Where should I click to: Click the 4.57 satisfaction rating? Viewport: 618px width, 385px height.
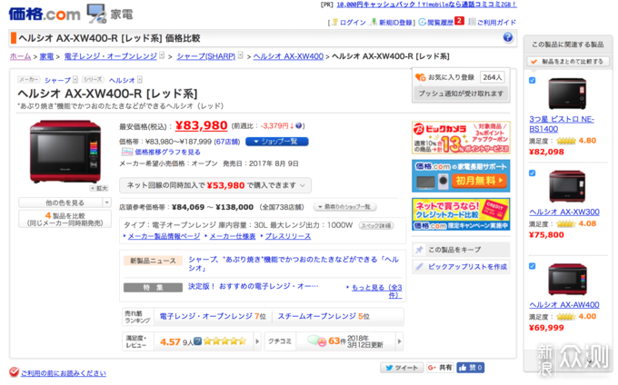tap(170, 341)
